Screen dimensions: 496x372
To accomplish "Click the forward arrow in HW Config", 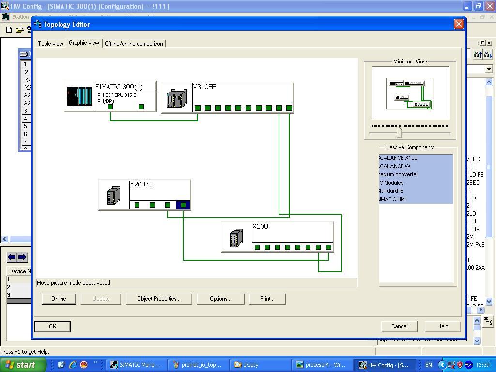I will tap(22, 257).
